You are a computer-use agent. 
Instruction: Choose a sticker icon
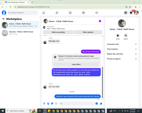(52, 104)
